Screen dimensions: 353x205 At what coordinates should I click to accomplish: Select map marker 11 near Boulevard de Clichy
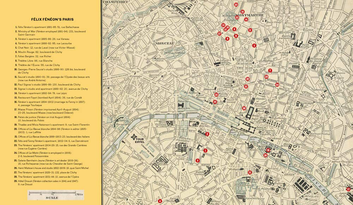pos(250,30)
